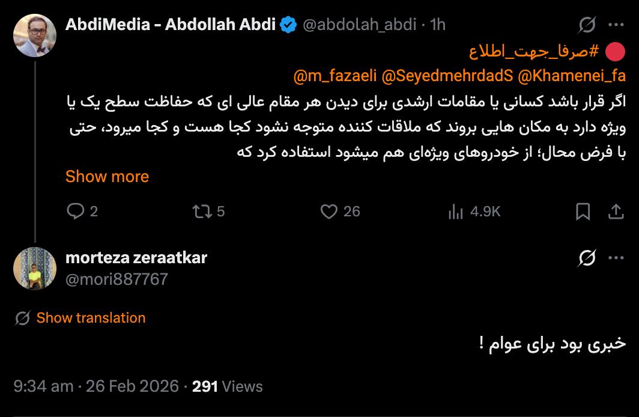639x417 pixels.
Task: Open the @Khamenei_fa mention
Action: click(571, 76)
